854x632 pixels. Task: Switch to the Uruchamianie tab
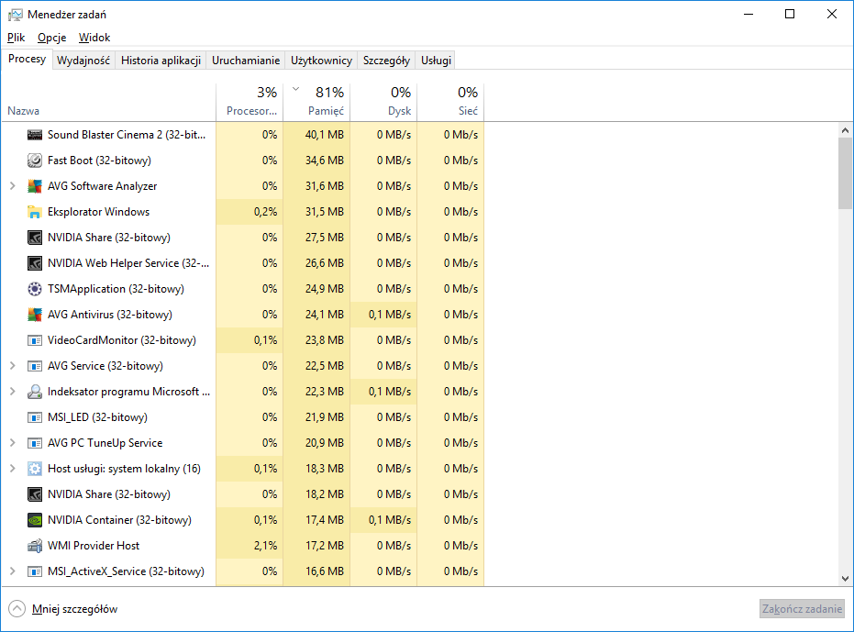tap(246, 61)
